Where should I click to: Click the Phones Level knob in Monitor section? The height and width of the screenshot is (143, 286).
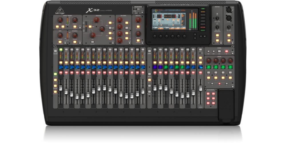[217, 27]
